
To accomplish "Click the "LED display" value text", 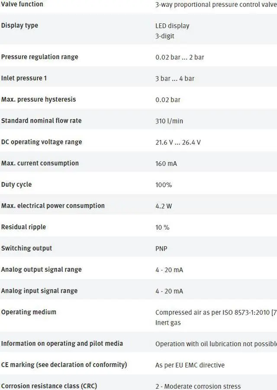I will [x=172, y=26].
